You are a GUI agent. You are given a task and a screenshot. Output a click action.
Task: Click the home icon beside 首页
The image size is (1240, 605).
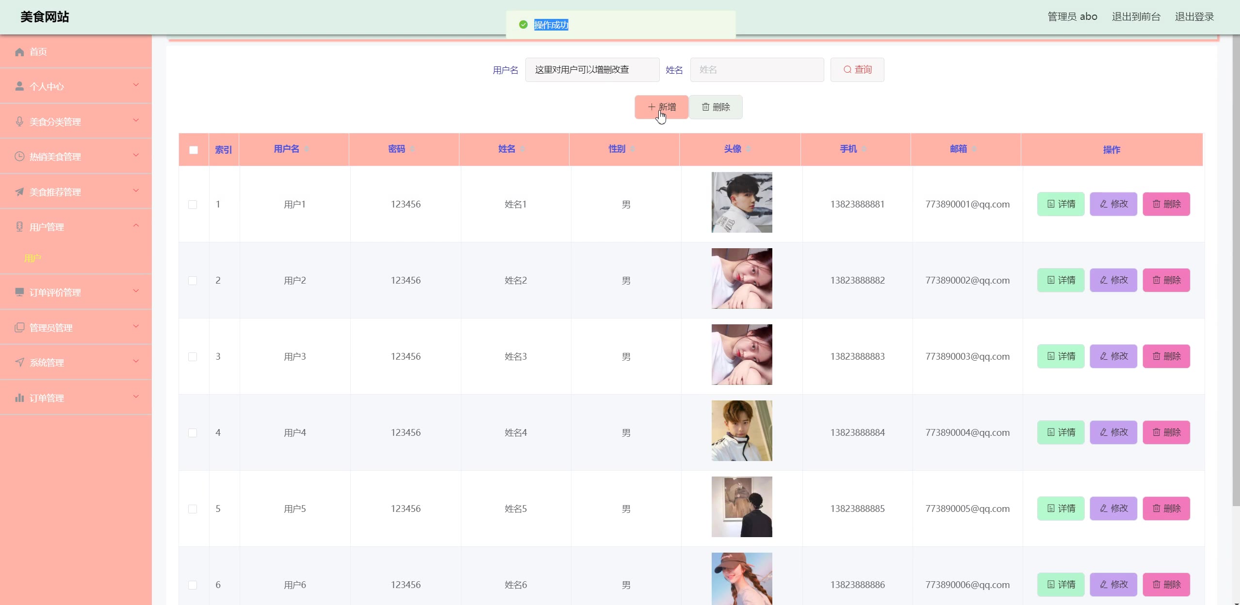19,52
